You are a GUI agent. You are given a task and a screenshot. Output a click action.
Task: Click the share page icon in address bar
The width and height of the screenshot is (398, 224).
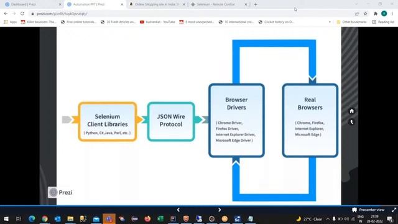(357, 14)
